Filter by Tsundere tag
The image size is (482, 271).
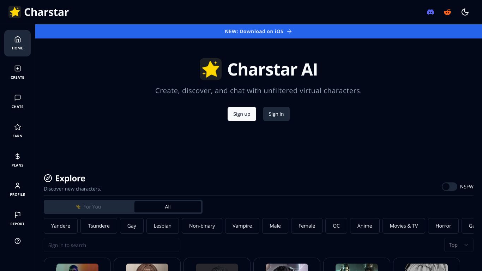tap(99, 226)
